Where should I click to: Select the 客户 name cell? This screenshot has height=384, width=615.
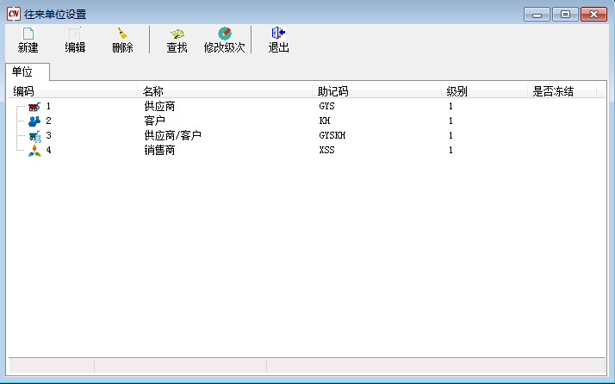(154, 121)
